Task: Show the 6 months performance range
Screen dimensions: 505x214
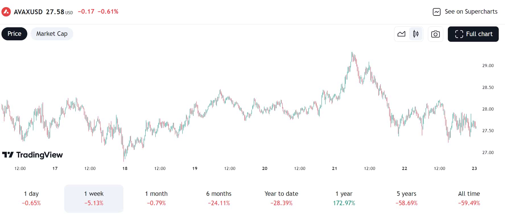Action: coord(219,198)
